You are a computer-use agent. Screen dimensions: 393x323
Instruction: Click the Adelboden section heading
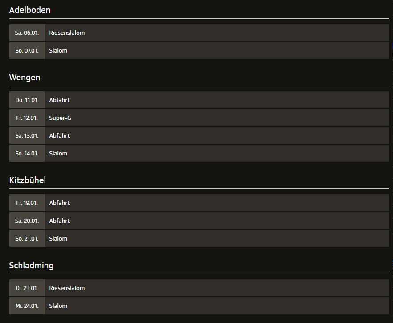coord(29,10)
